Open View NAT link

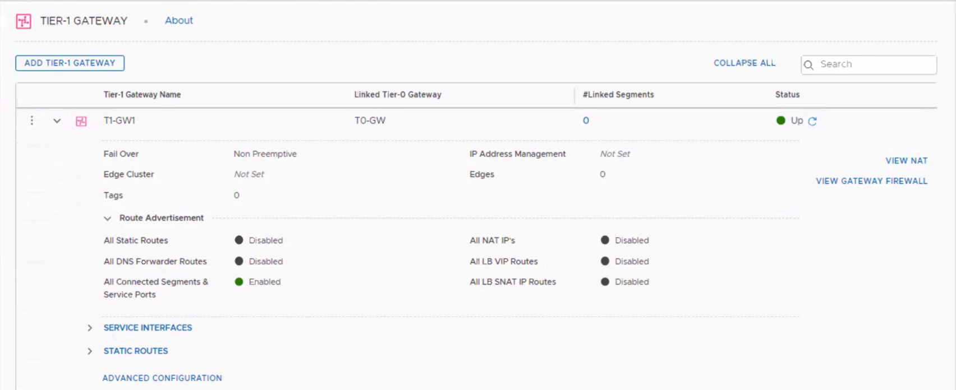(x=906, y=161)
